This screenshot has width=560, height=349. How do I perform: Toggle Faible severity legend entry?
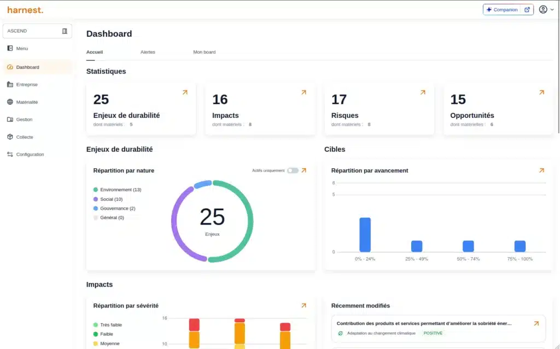click(103, 334)
